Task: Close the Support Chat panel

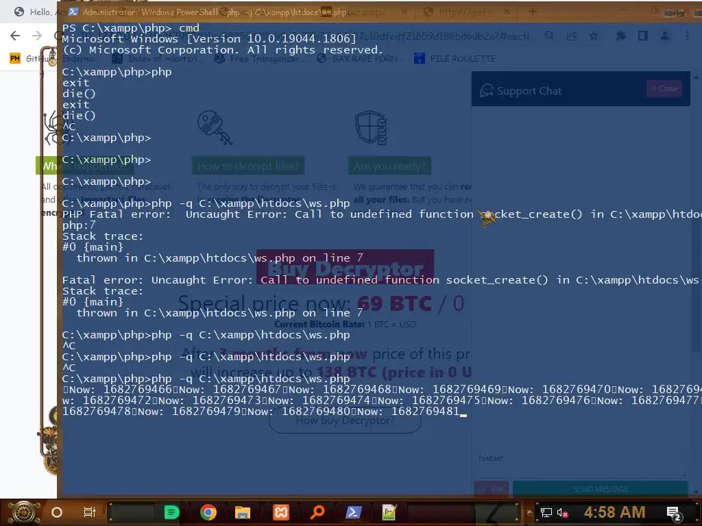Action: pos(664,88)
